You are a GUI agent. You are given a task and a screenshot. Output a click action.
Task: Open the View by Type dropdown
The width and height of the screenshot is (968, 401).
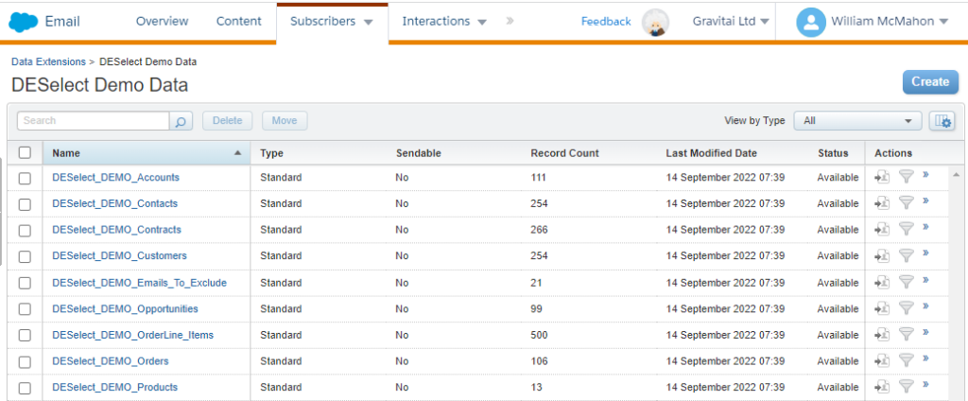point(856,121)
